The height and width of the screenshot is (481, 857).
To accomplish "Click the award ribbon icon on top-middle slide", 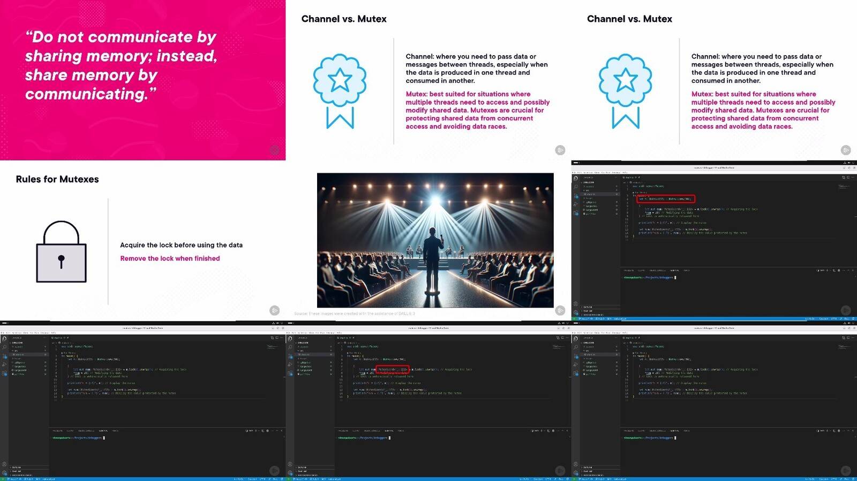I will 340,91.
